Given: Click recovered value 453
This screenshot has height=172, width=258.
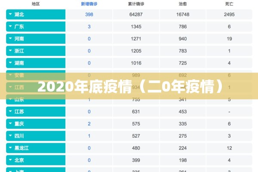Looking at the screenshot, I should click(x=183, y=112).
